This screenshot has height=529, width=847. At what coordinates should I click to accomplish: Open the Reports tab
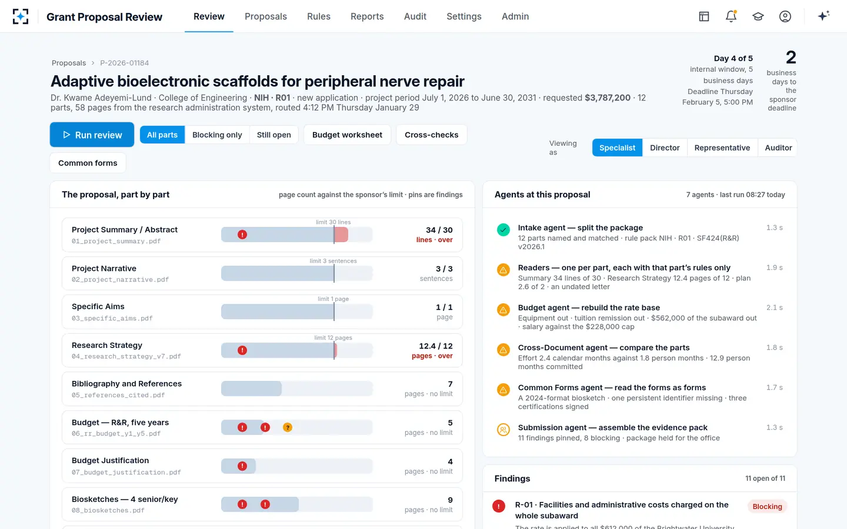(367, 16)
